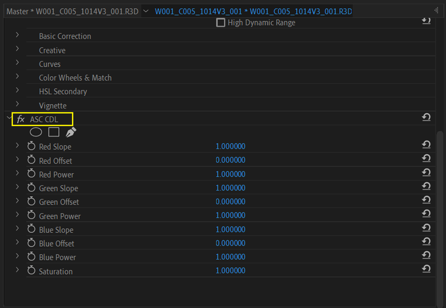
Task: Reset the Saturation parameter
Action: tap(426, 269)
